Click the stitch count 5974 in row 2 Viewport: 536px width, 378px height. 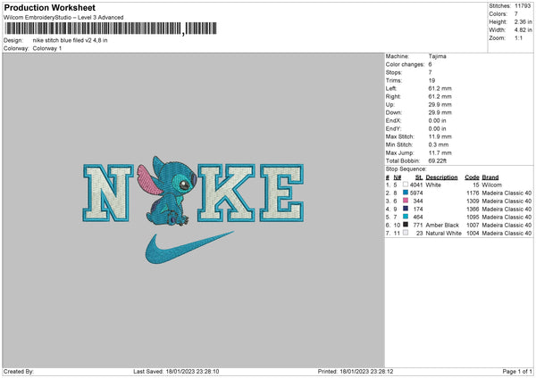pyautogui.click(x=416, y=193)
